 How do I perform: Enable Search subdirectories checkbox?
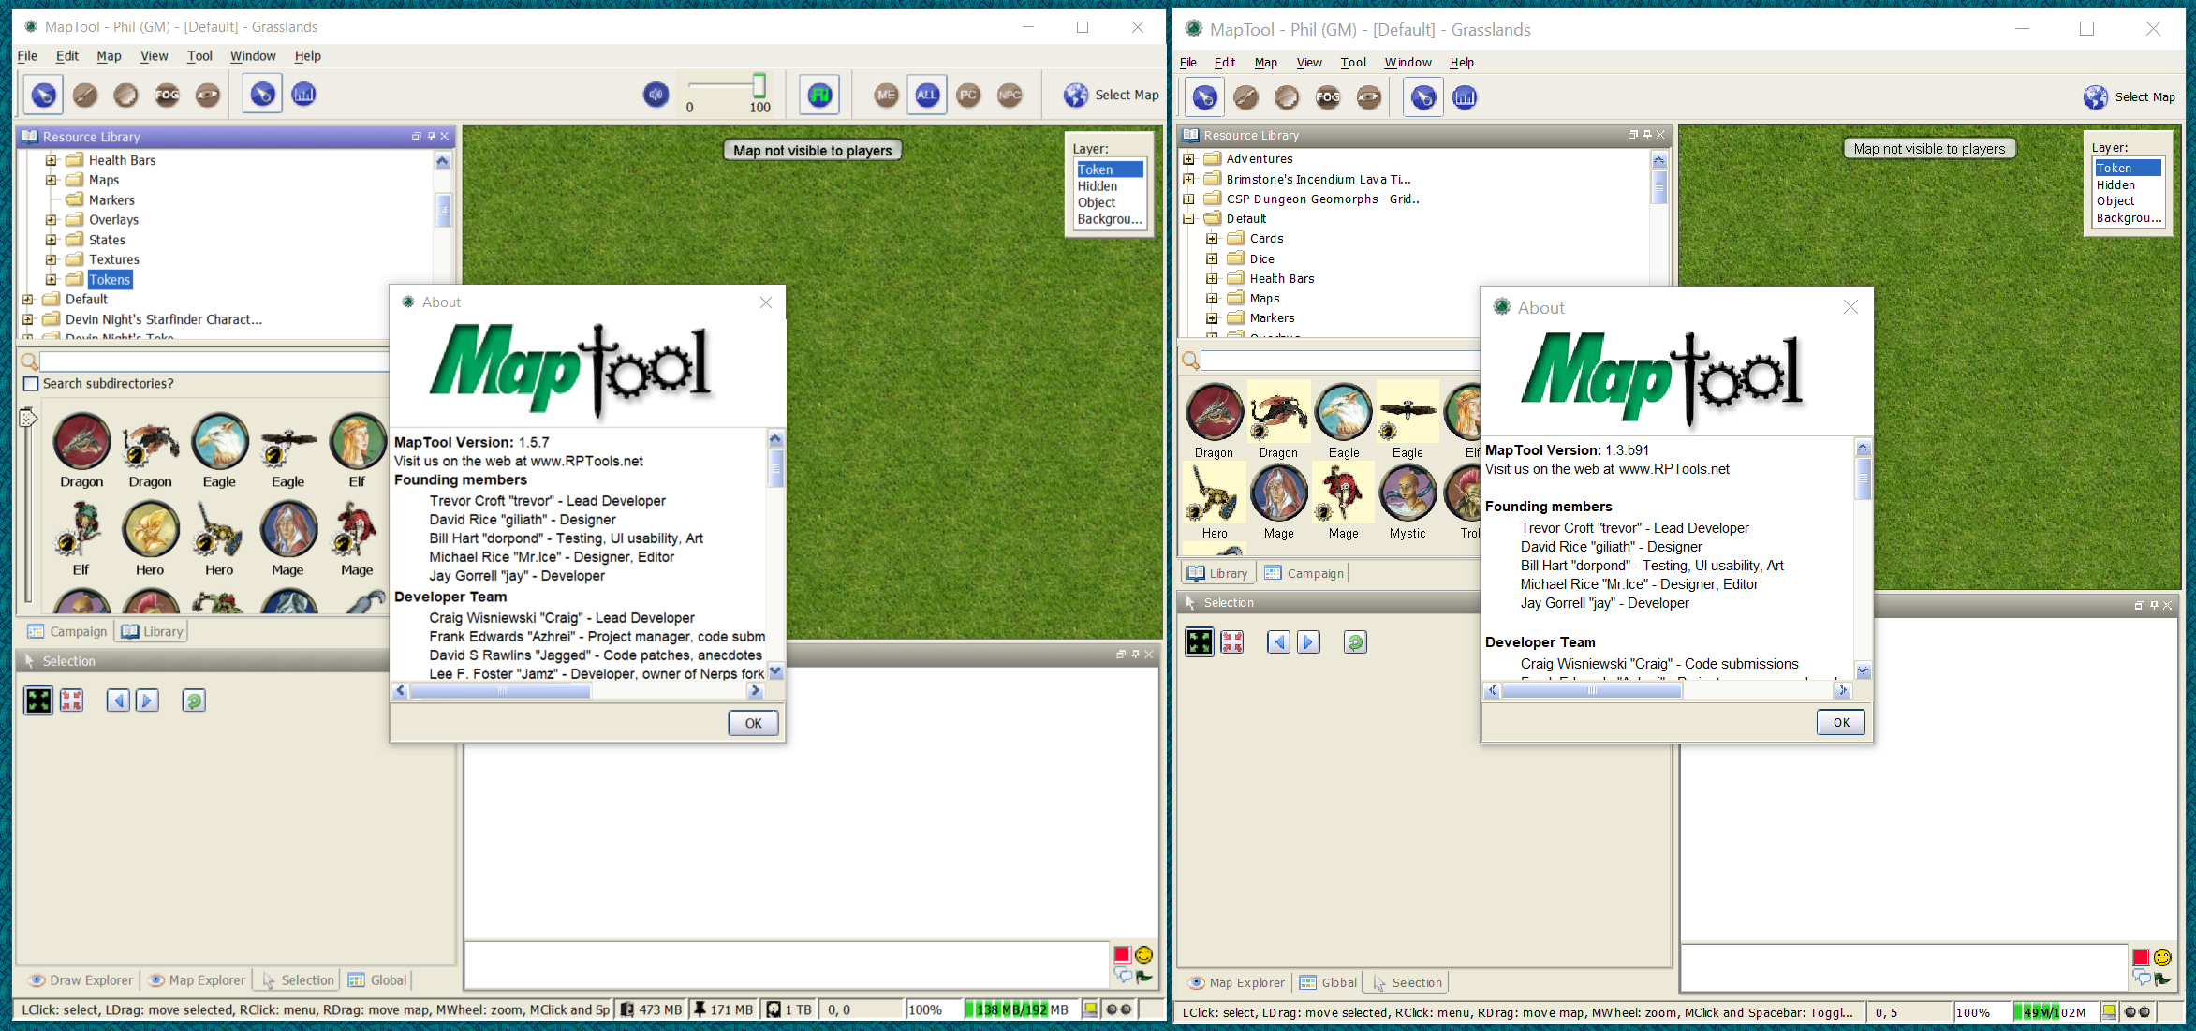tap(32, 383)
